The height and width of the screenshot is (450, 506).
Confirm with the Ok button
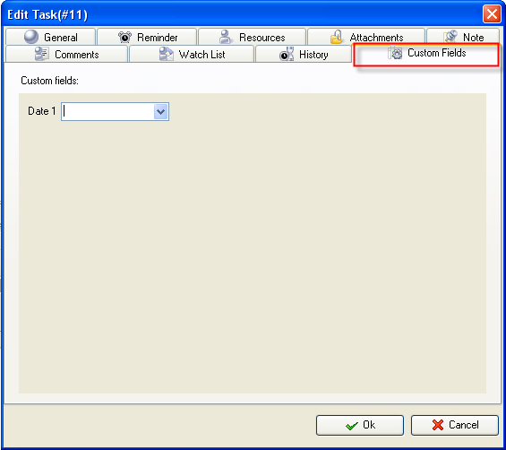(360, 425)
